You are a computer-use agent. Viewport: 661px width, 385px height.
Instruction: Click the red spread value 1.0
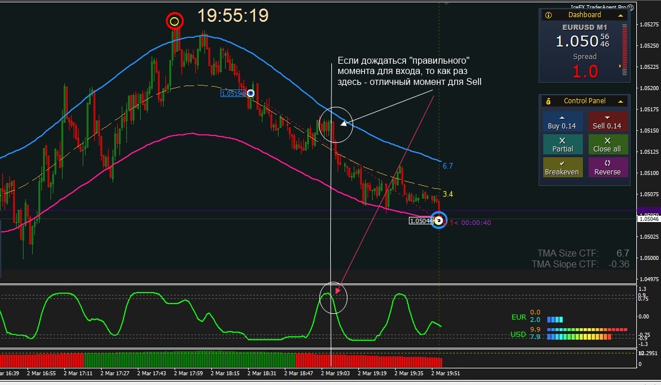(585, 72)
